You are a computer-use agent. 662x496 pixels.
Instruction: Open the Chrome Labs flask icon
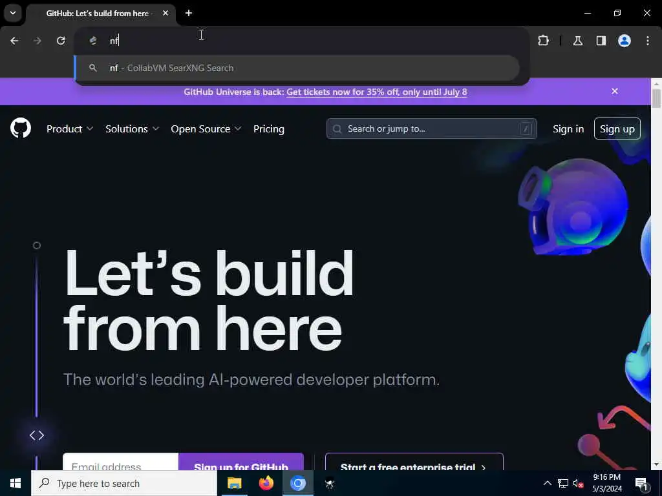tap(577, 41)
